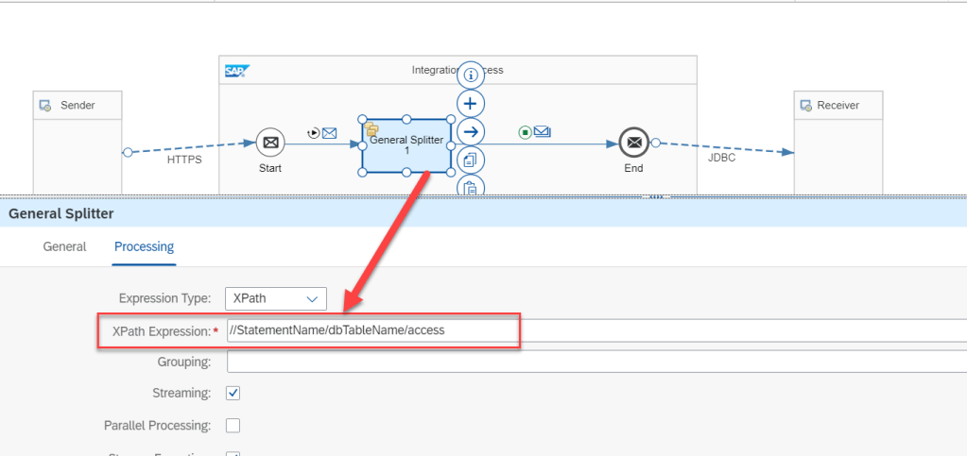
Task: Click the arrow connector icon beside the splitter
Action: coord(471,132)
